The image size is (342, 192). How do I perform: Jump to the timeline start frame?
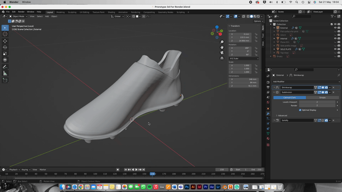click(126, 169)
